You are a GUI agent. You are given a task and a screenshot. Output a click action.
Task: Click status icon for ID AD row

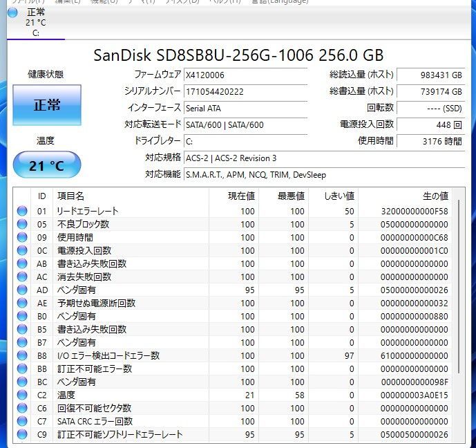coord(22,290)
